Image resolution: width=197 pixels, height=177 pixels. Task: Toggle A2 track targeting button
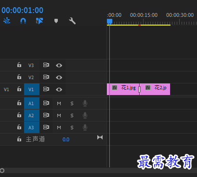pos(32,115)
